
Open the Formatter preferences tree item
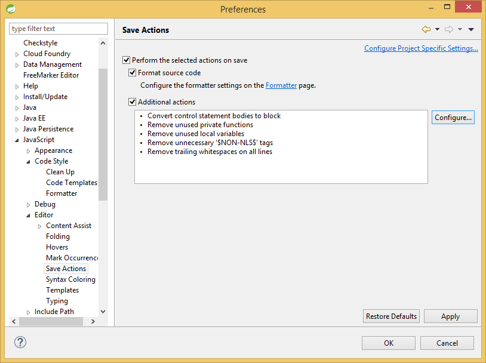[x=61, y=193]
